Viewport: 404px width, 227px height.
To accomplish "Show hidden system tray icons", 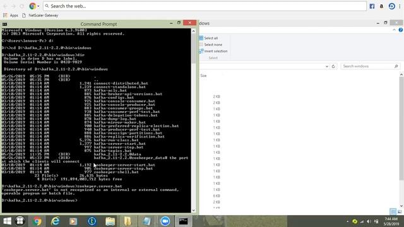I will 348,221.
